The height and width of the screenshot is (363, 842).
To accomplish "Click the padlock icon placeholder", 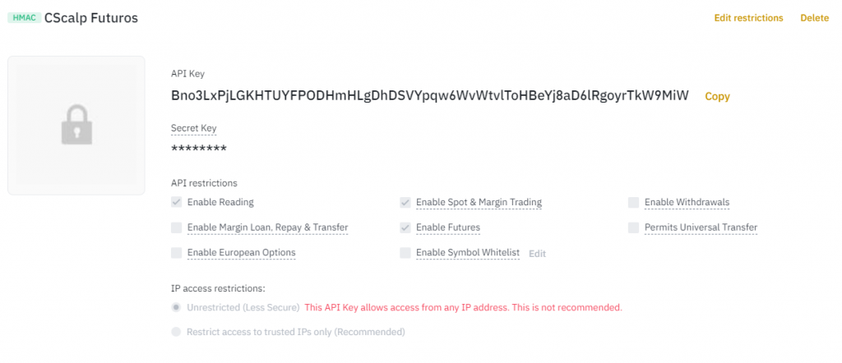I will [x=76, y=126].
